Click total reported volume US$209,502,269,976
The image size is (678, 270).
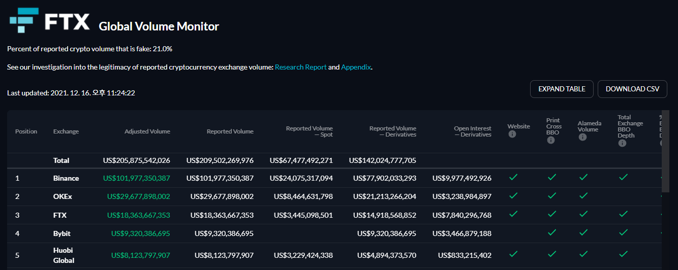pos(220,160)
